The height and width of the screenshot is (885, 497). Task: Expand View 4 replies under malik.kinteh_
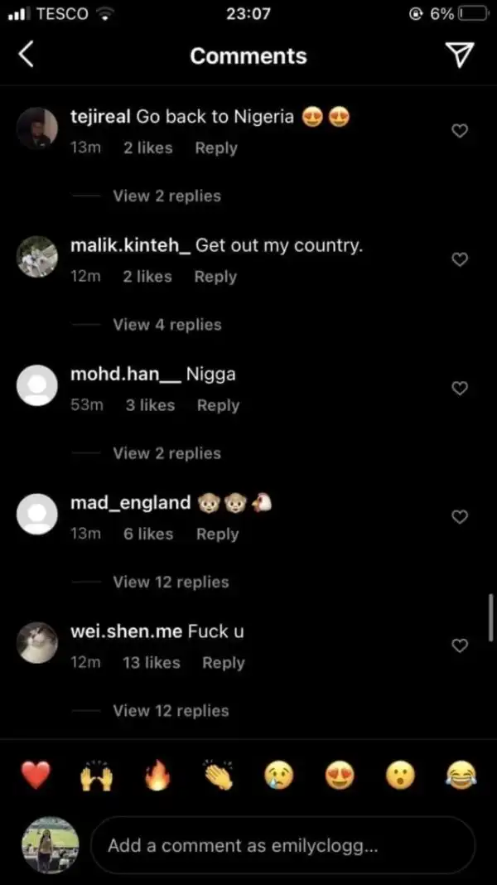coord(167,325)
